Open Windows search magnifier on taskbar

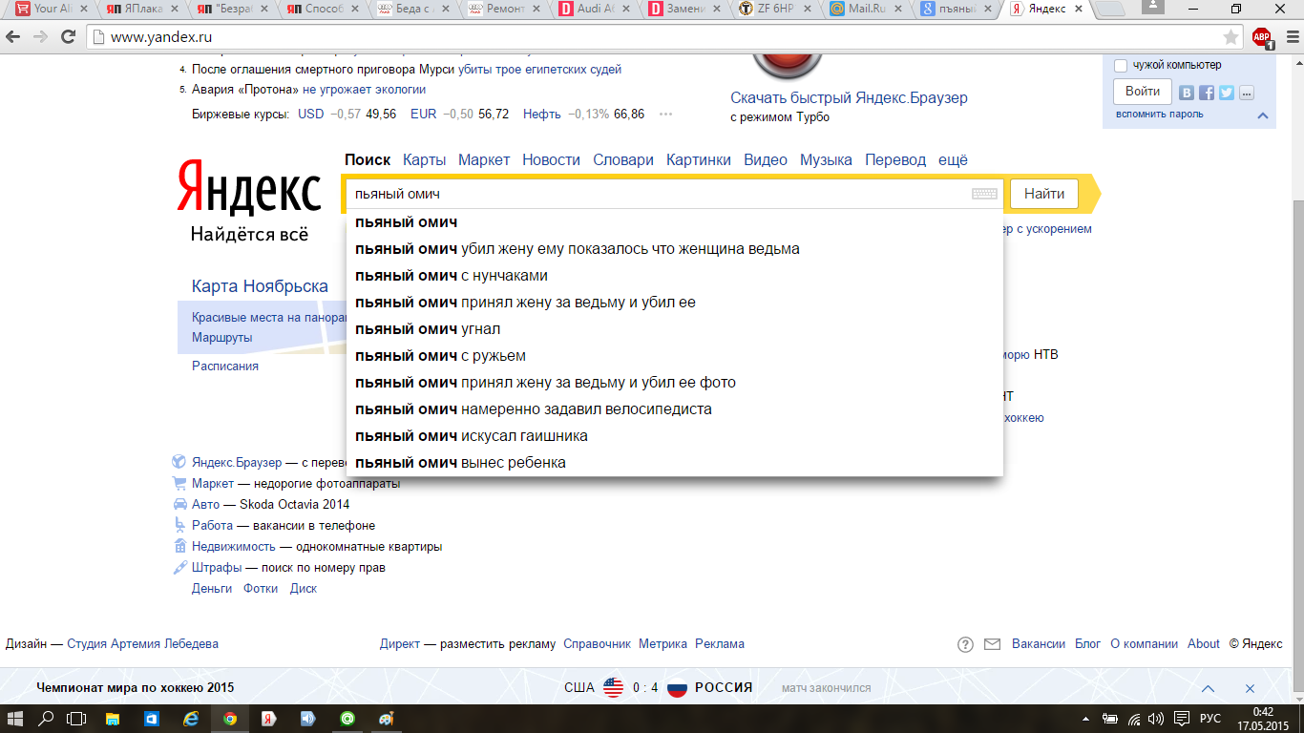(x=46, y=719)
